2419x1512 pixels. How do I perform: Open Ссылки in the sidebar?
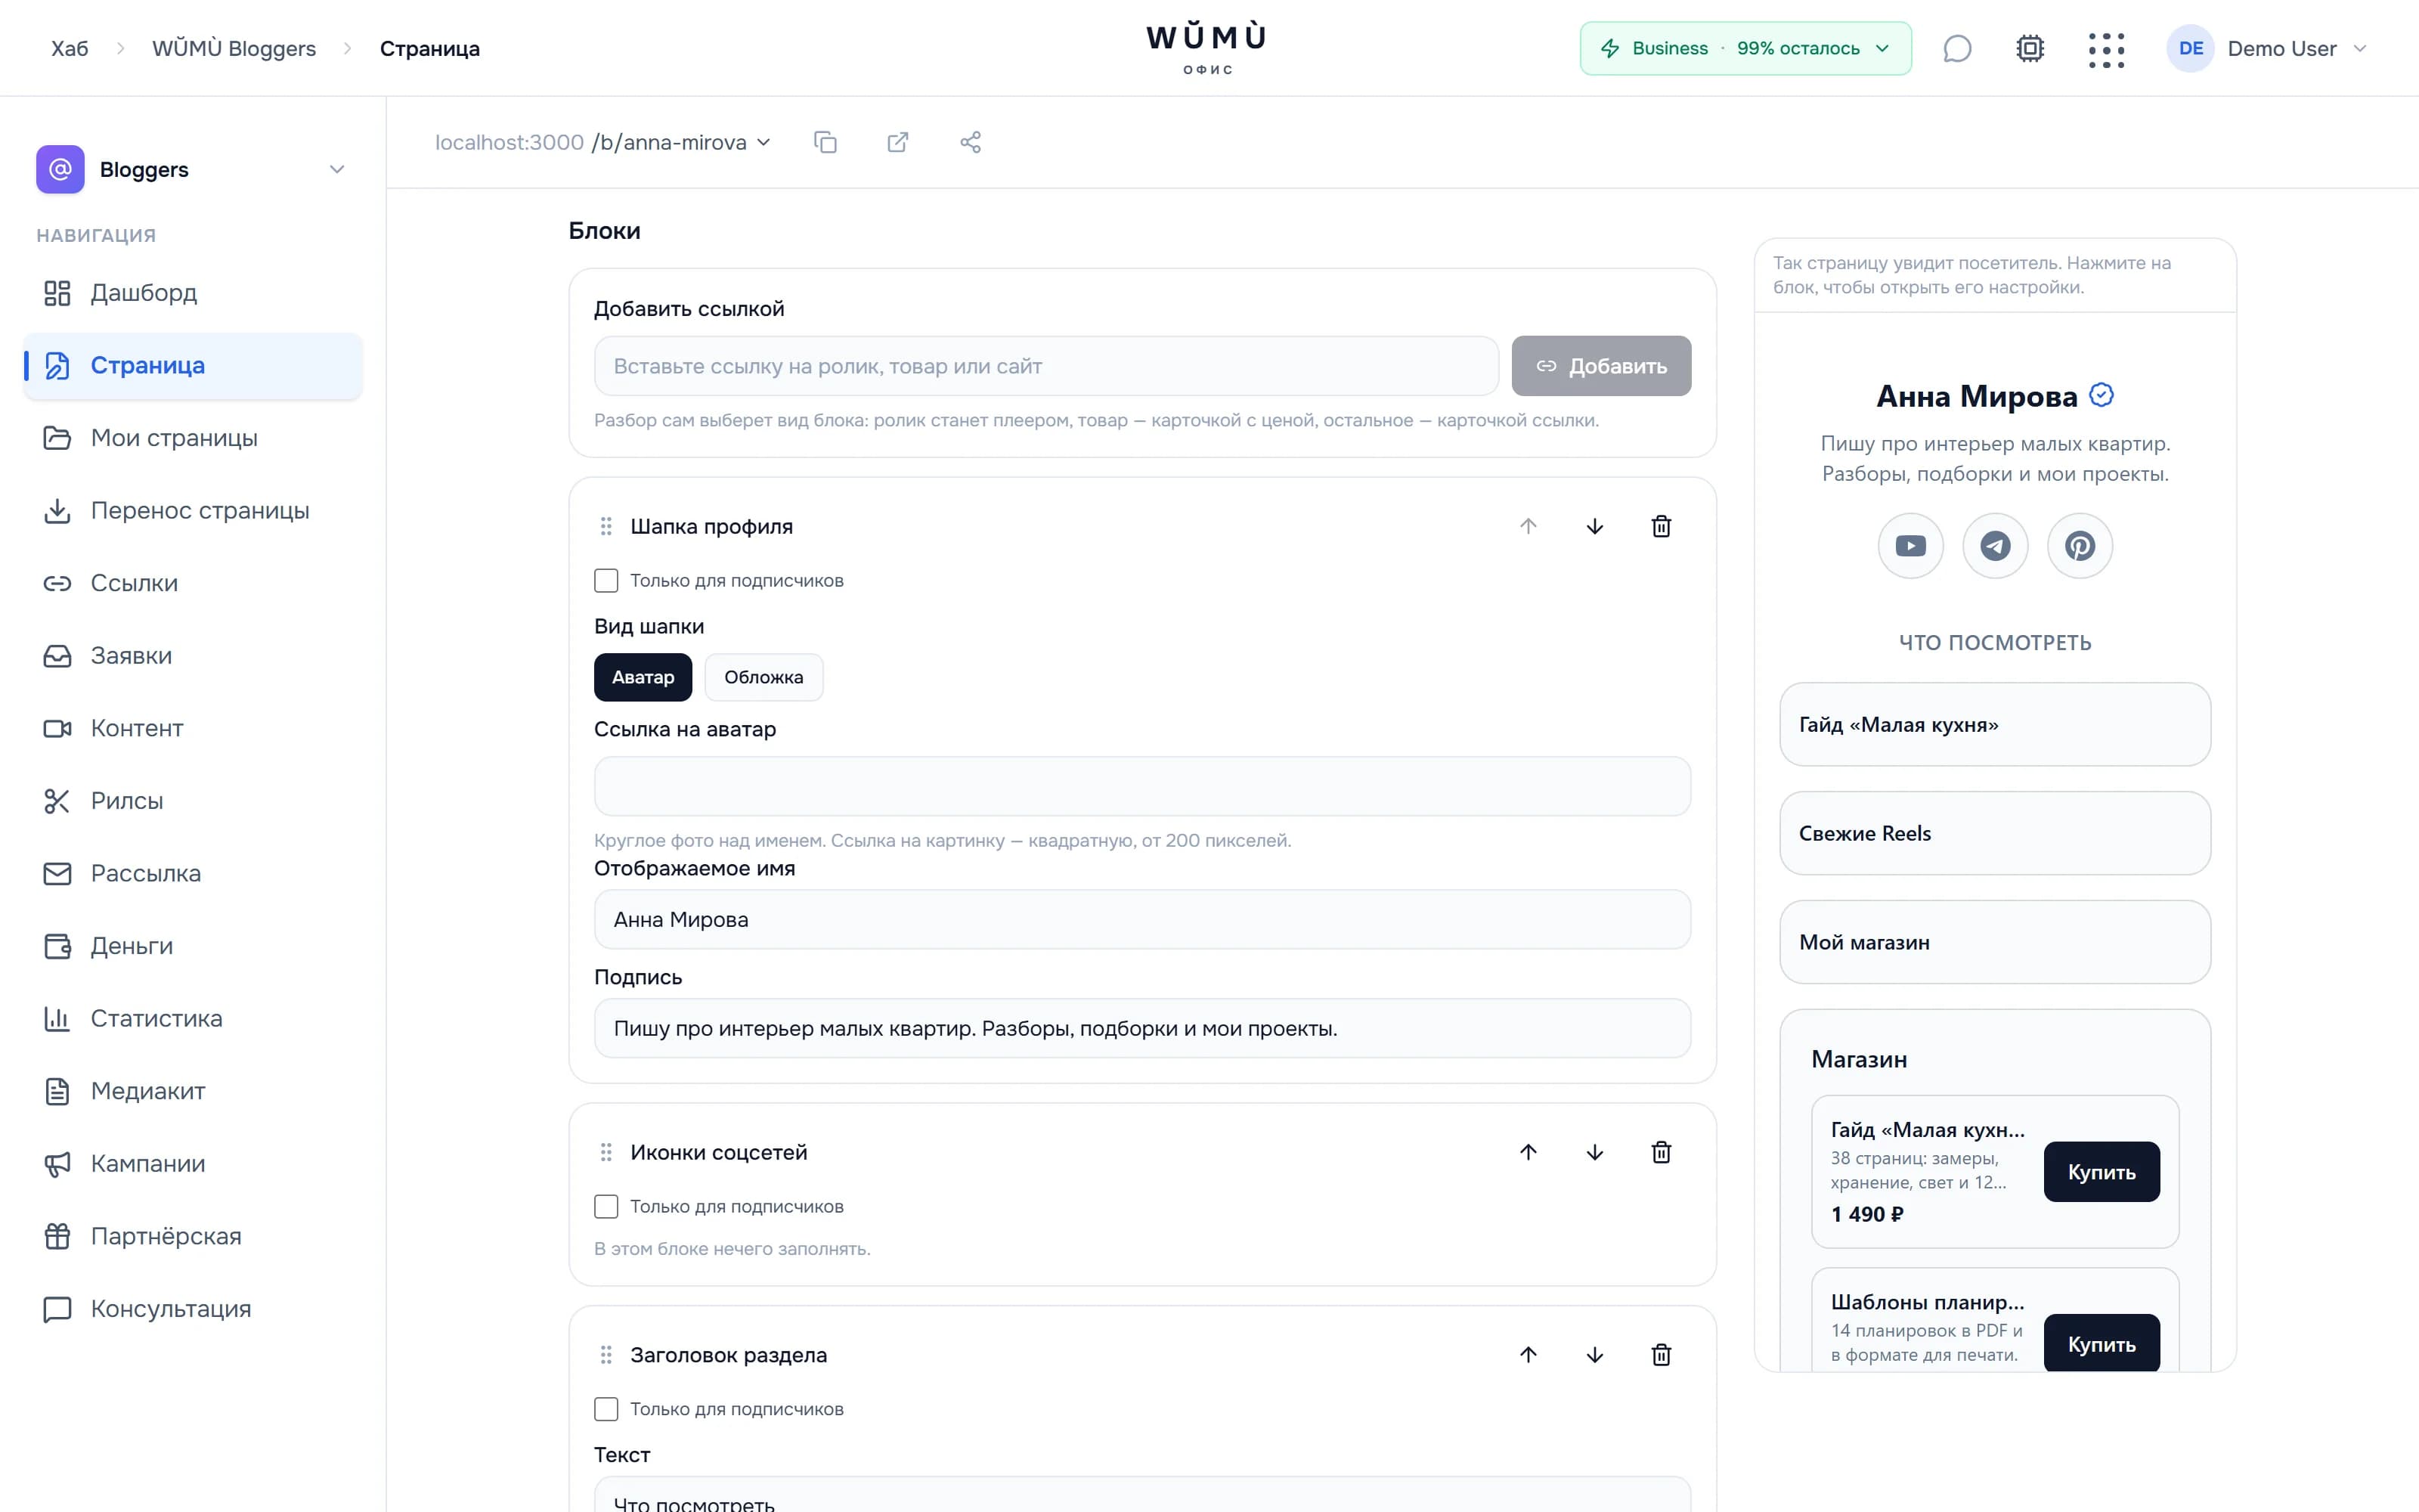[x=193, y=583]
